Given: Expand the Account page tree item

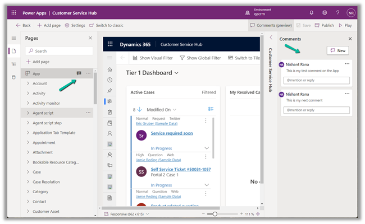Looking at the screenshot, I should [x=28, y=83].
